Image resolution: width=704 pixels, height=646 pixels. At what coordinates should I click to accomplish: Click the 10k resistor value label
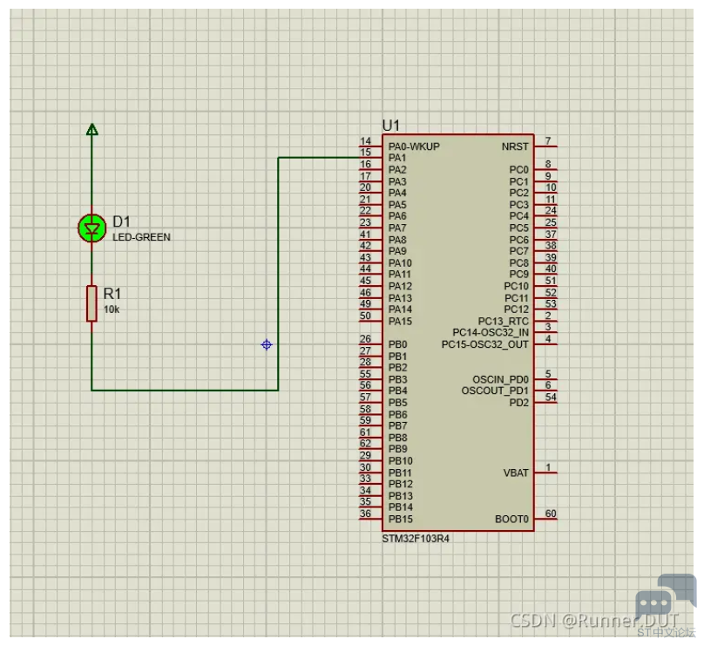pyautogui.click(x=112, y=309)
